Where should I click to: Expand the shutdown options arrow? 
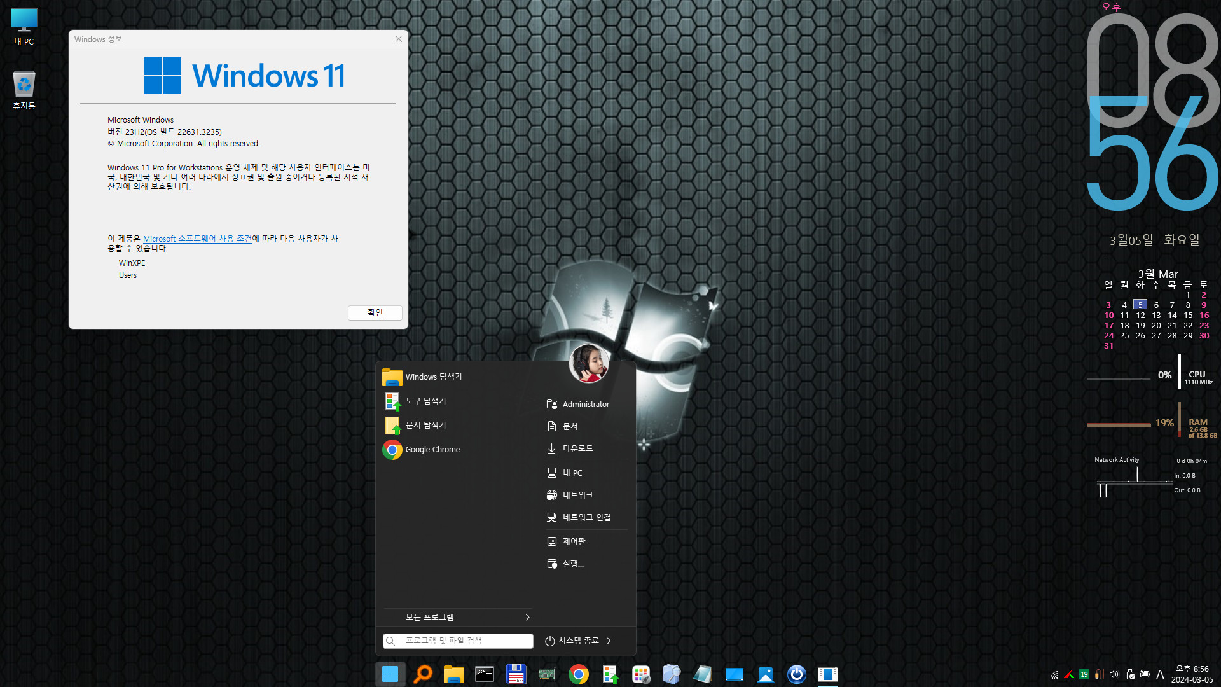[x=609, y=641]
